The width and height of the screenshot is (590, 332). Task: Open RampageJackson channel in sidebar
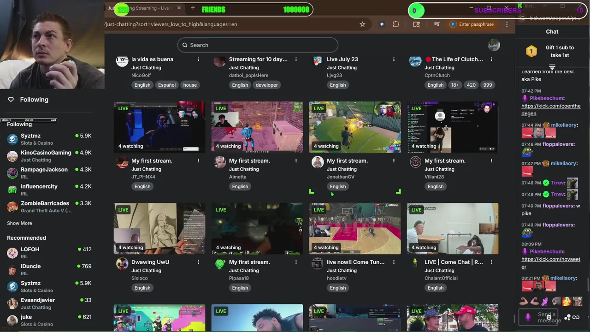(x=49, y=173)
